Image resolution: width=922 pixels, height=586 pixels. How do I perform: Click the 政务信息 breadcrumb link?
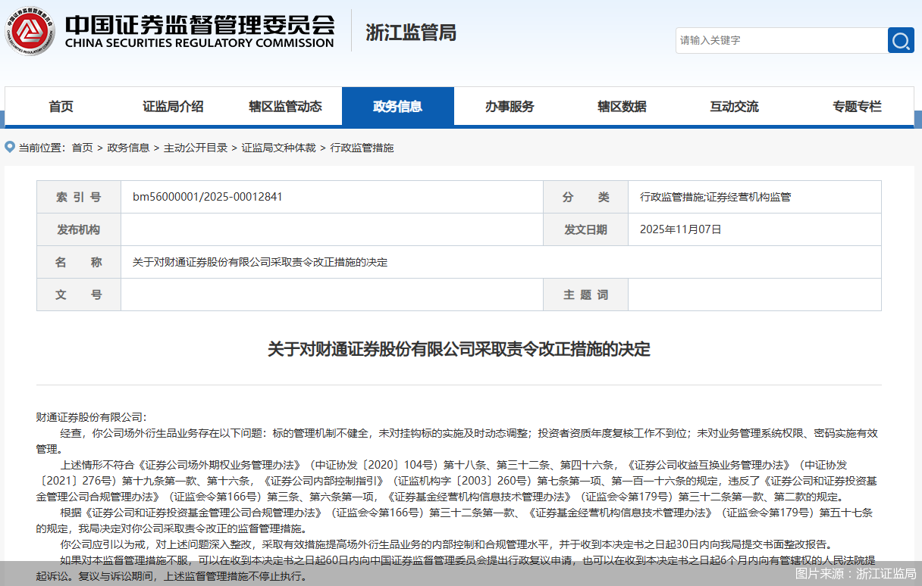tap(127, 148)
